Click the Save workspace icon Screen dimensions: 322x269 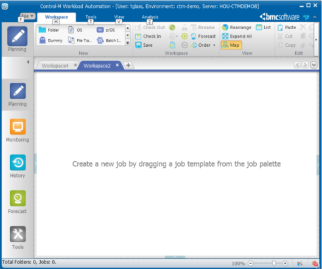click(x=138, y=45)
